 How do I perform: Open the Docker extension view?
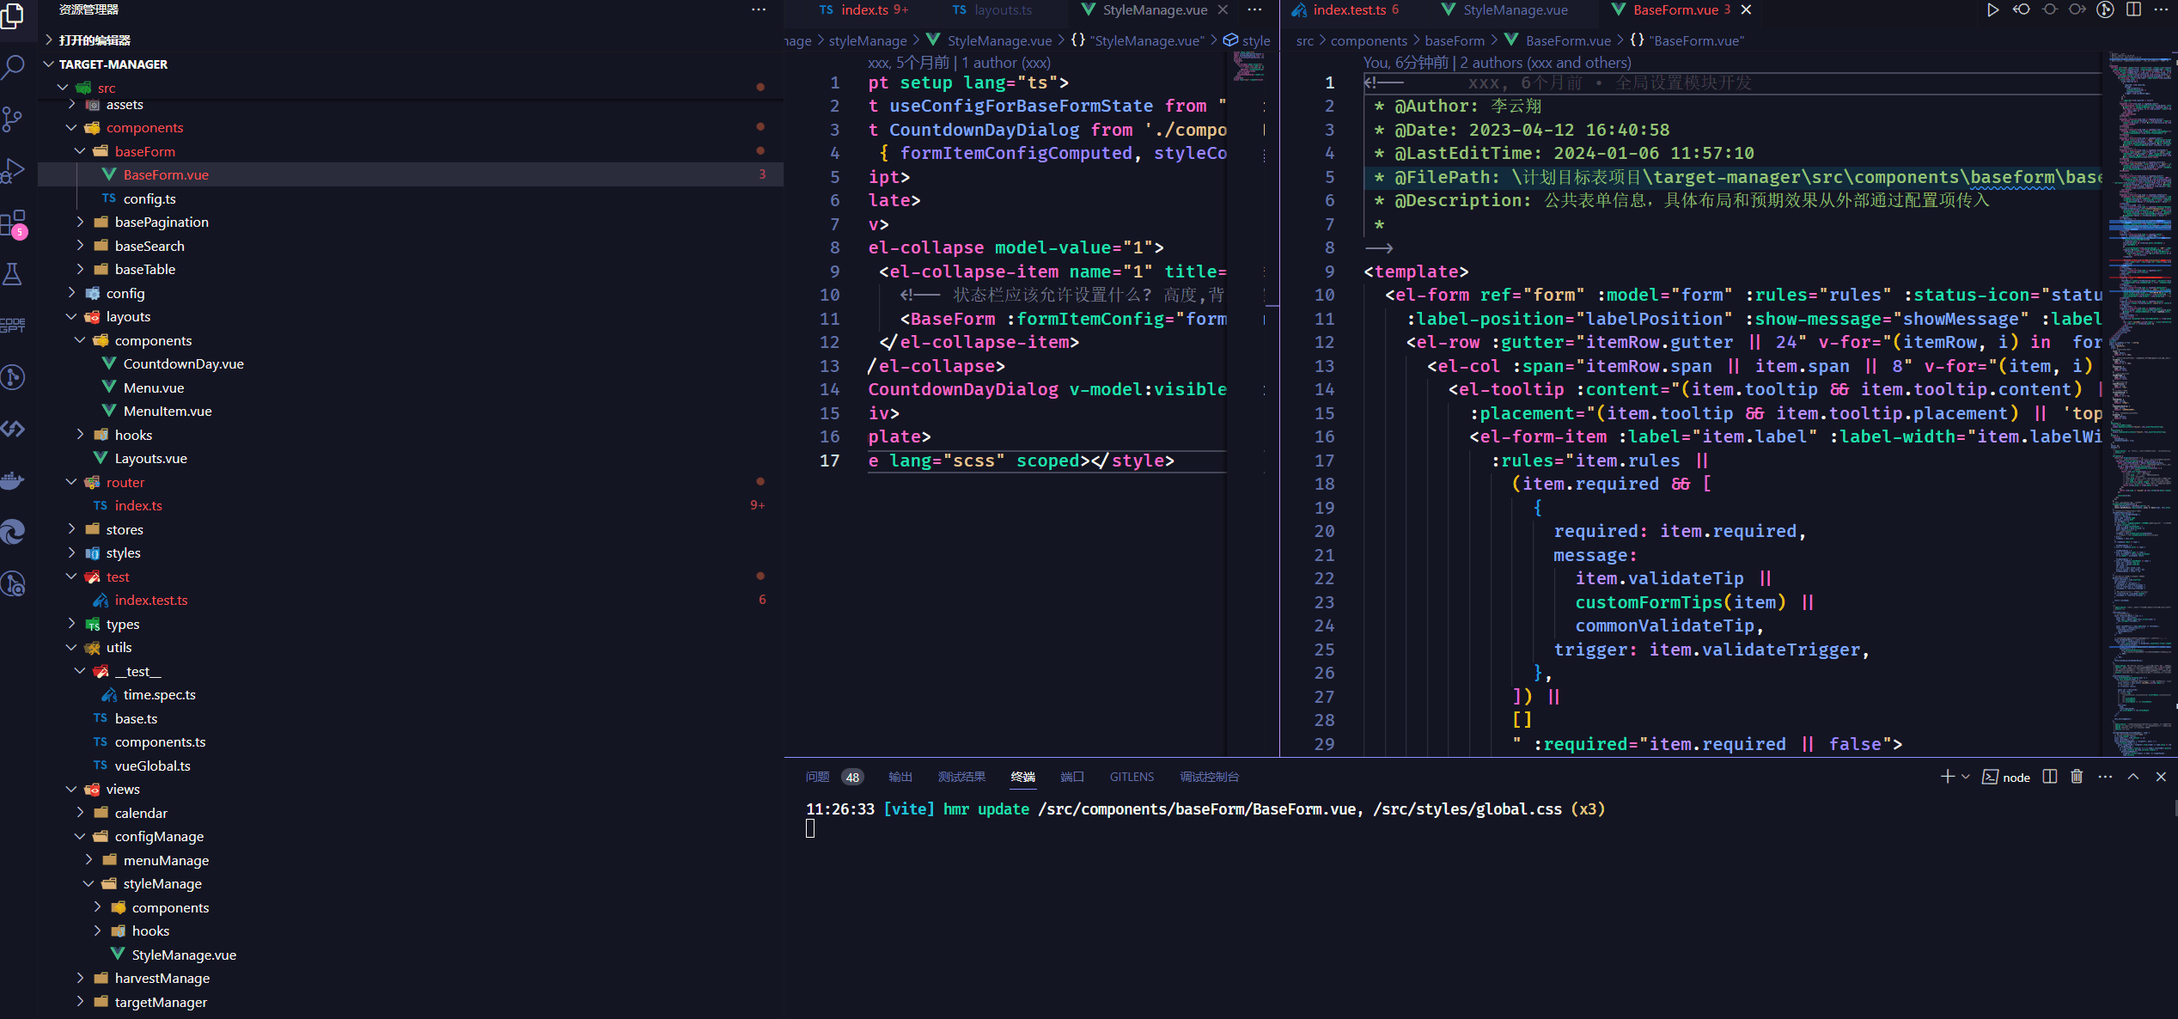click(x=13, y=479)
